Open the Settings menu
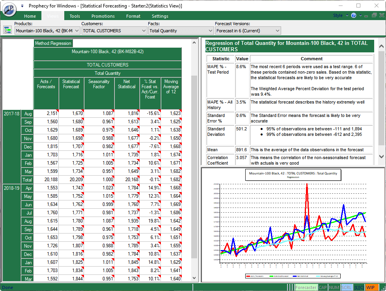 (x=160, y=16)
